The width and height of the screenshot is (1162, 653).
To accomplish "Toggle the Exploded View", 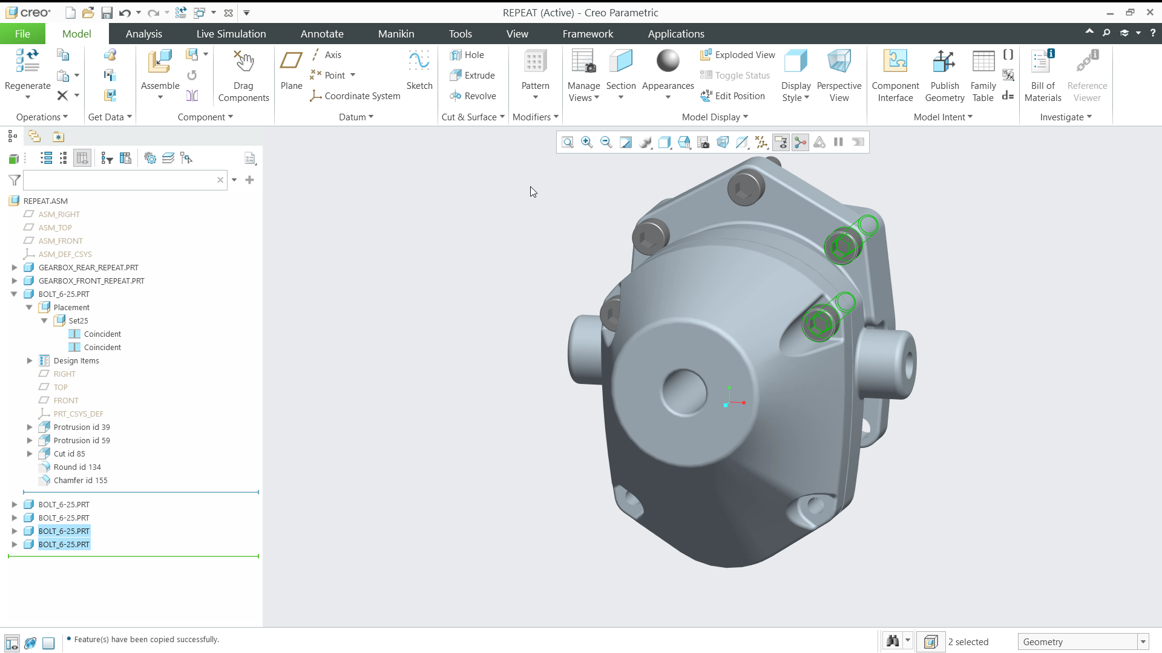I will click(737, 55).
